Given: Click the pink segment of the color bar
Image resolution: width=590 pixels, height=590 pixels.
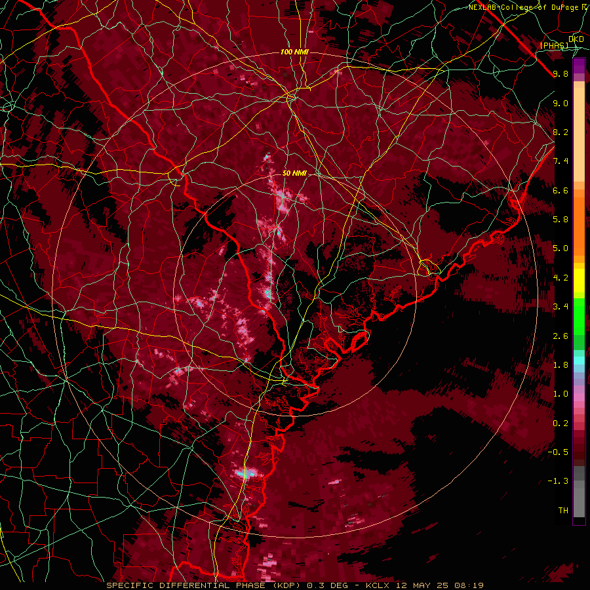Looking at the screenshot, I should 579,397.
